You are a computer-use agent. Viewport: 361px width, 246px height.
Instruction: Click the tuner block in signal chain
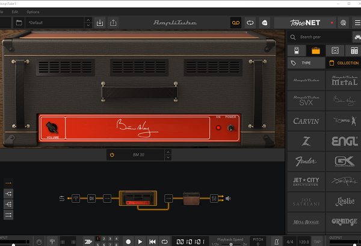point(76,198)
